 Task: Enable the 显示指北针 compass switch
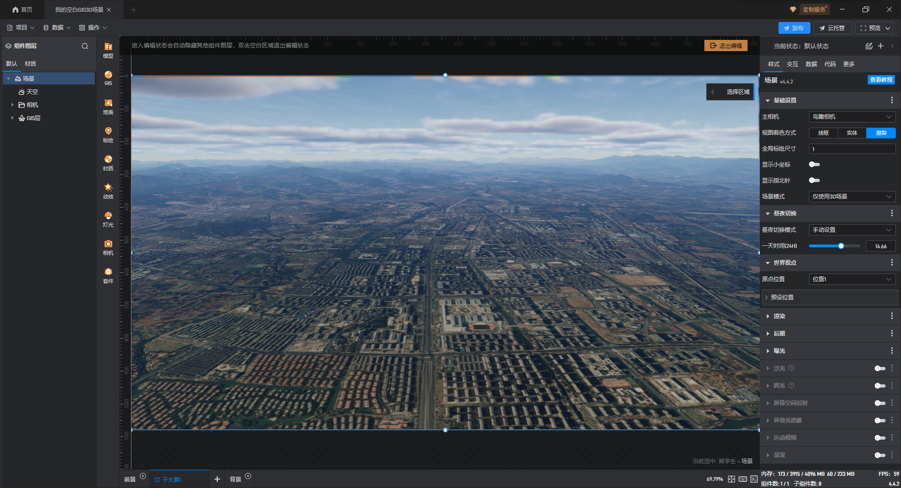click(814, 180)
